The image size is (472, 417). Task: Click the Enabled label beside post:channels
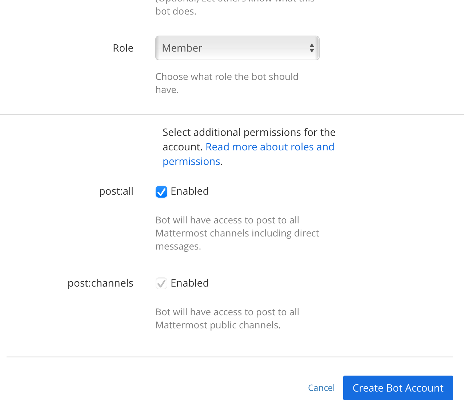tap(189, 283)
